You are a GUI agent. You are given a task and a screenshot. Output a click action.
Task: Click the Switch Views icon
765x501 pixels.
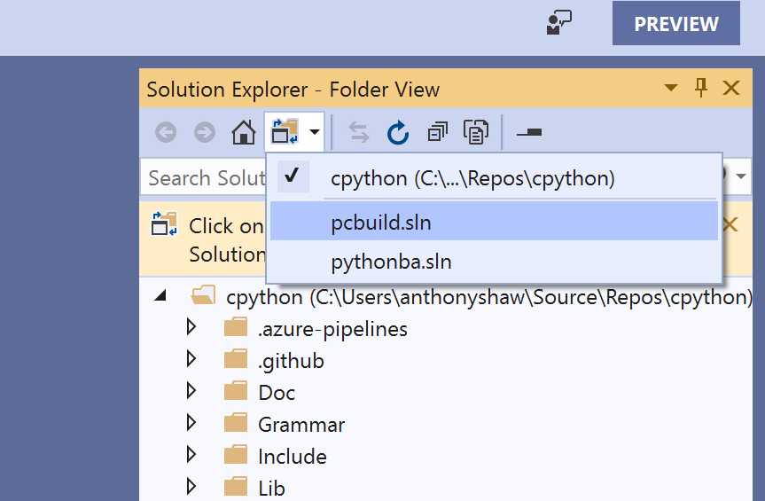click(x=285, y=133)
